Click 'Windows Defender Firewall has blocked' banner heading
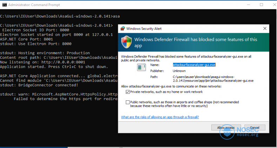Viewport: 277px width, 148px height. coord(196,42)
